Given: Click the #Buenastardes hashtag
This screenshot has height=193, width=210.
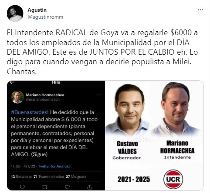Looking at the screenshot, I should click(30, 112).
